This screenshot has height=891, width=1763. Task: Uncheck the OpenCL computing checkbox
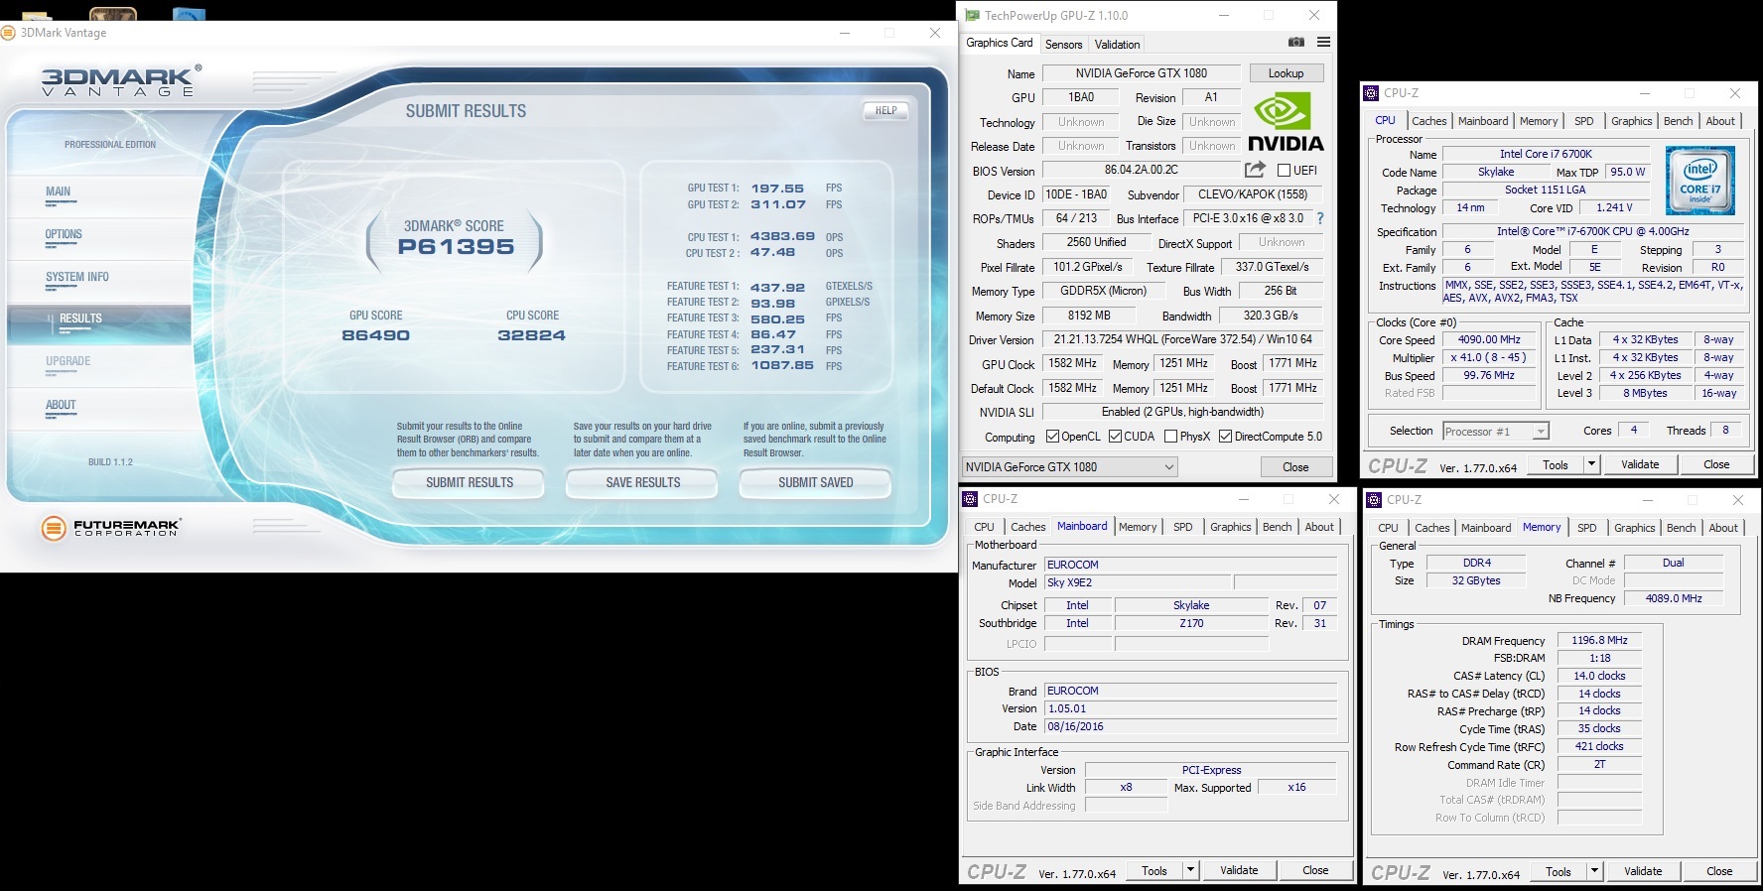click(1053, 437)
